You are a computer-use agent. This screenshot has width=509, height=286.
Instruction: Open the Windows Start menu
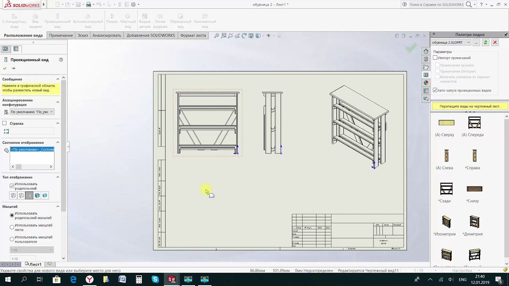[8, 279]
